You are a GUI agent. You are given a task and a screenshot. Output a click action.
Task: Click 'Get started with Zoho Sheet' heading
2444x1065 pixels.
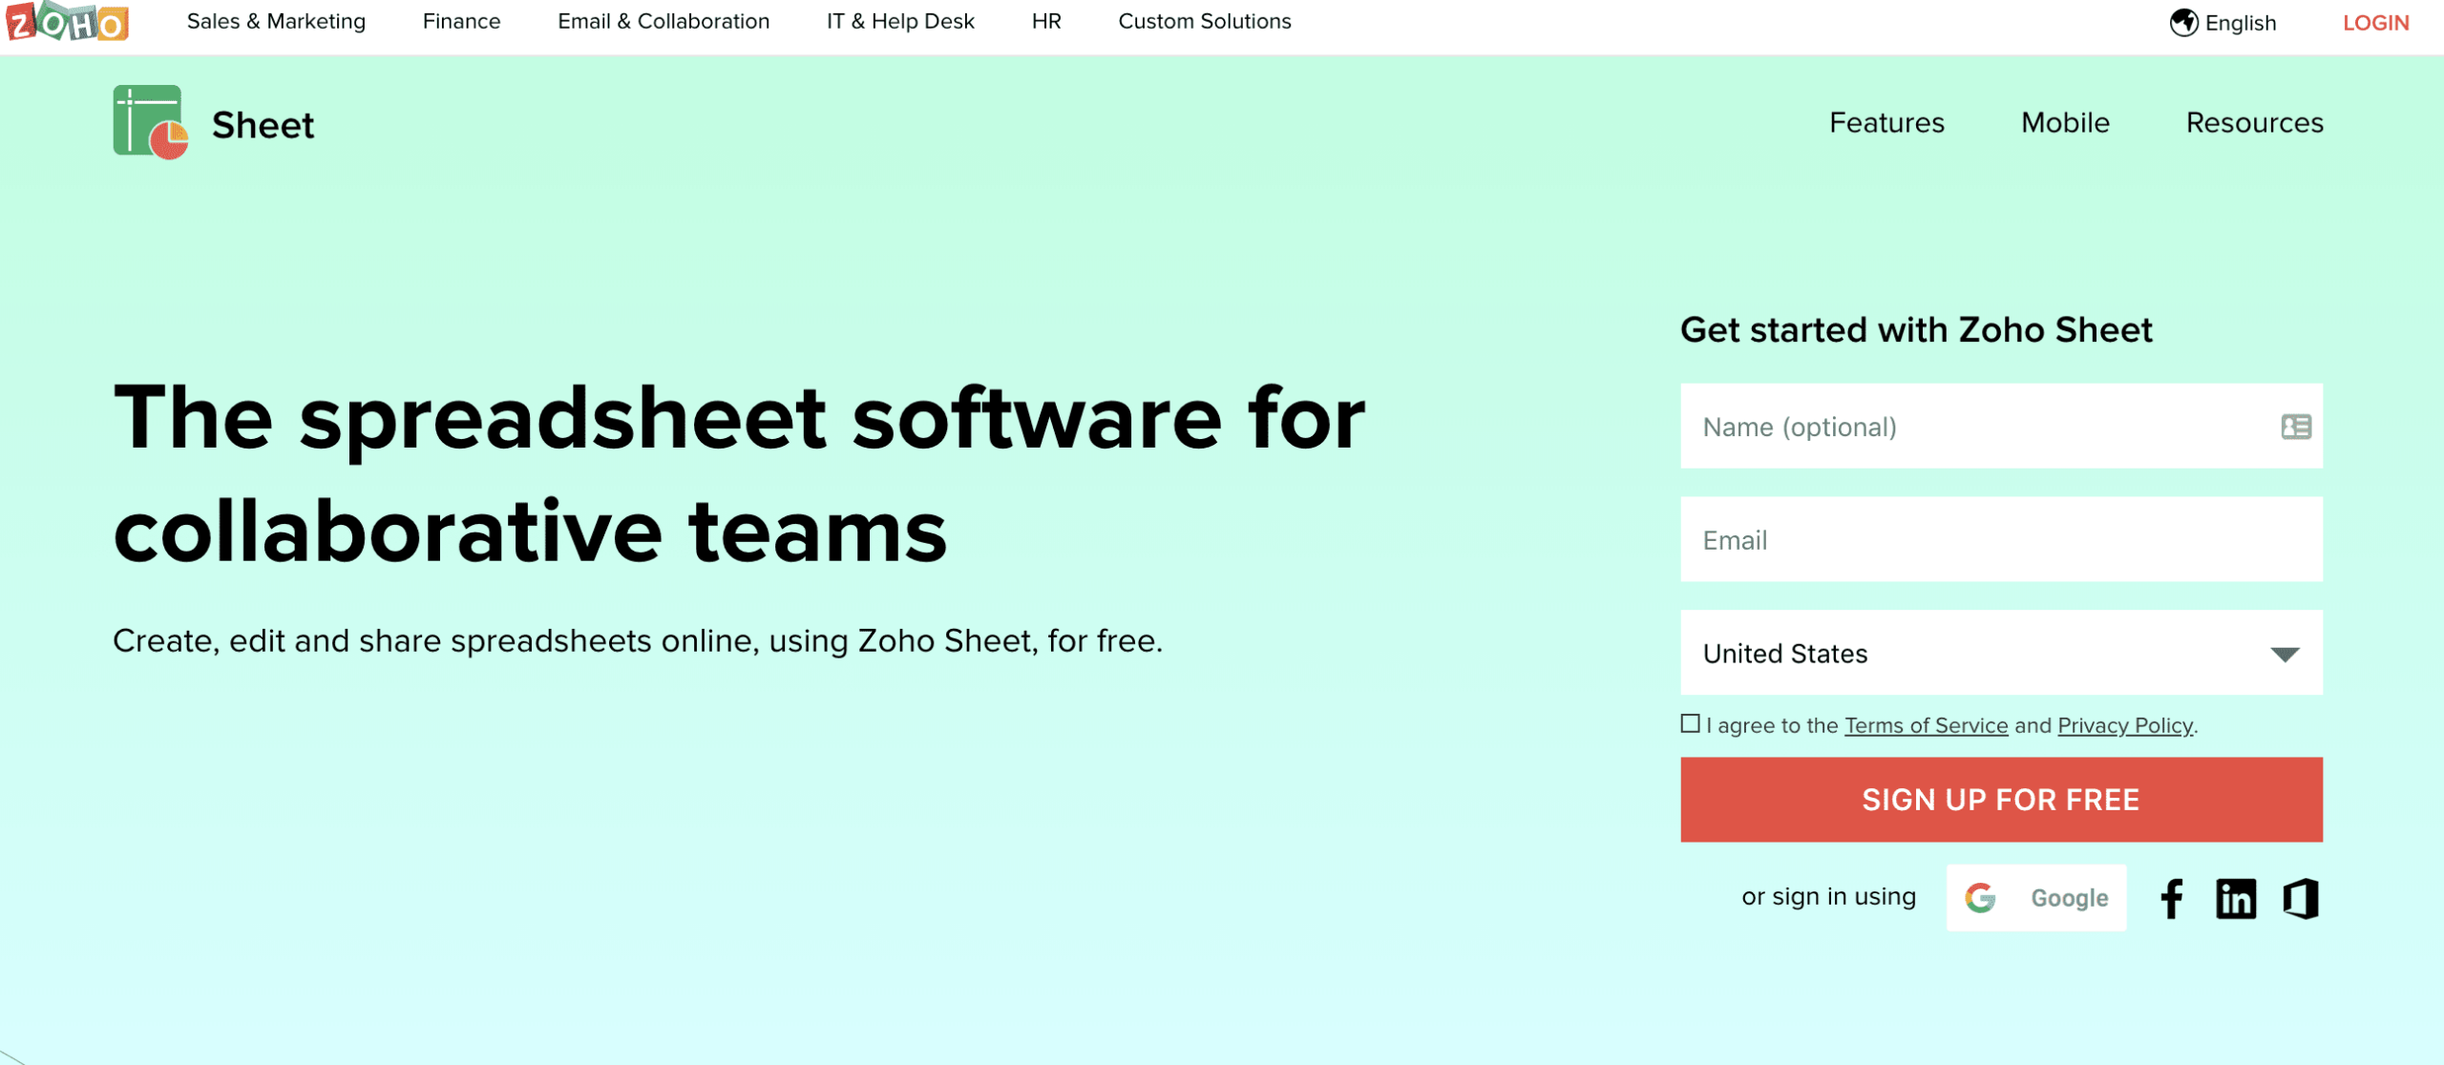click(1916, 329)
